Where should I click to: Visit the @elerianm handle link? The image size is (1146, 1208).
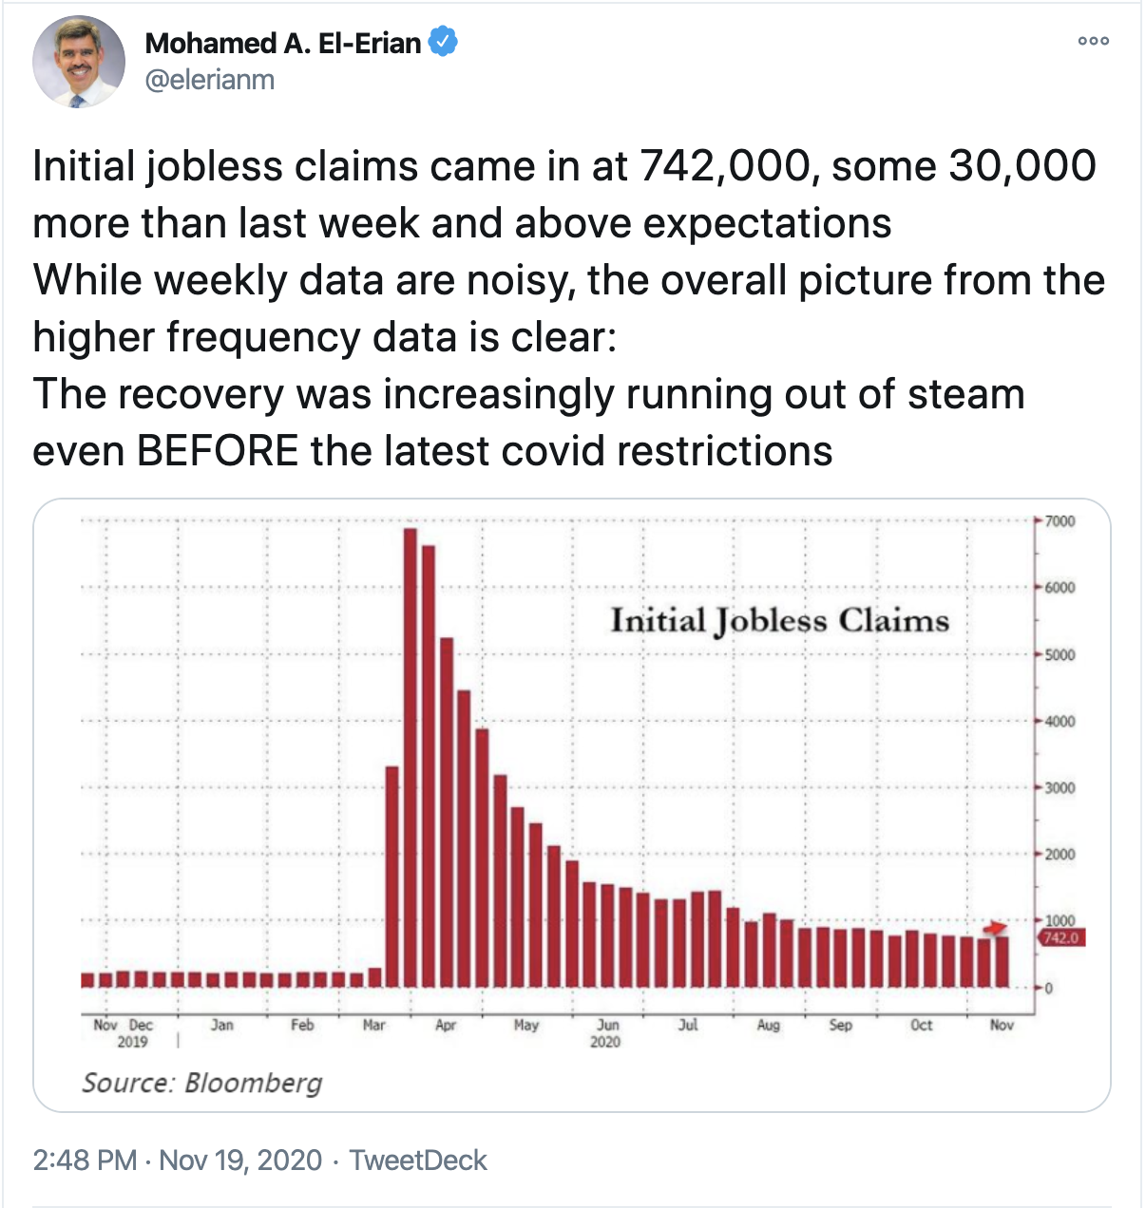[209, 80]
